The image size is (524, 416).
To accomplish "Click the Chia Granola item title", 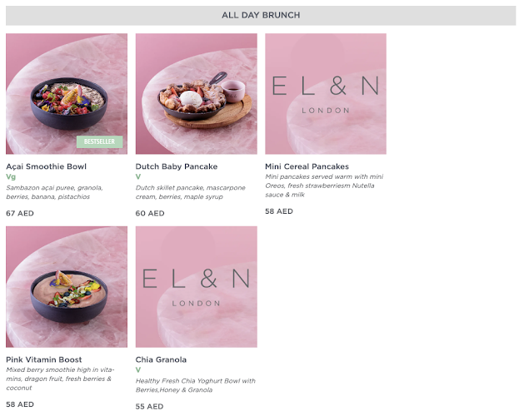I will pos(161,359).
